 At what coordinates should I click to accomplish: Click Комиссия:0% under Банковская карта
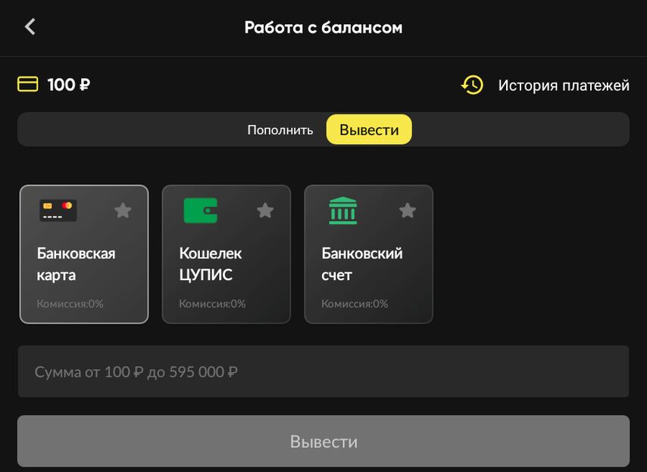[70, 304]
